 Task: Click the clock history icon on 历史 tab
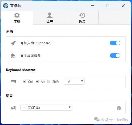coord(82,15)
